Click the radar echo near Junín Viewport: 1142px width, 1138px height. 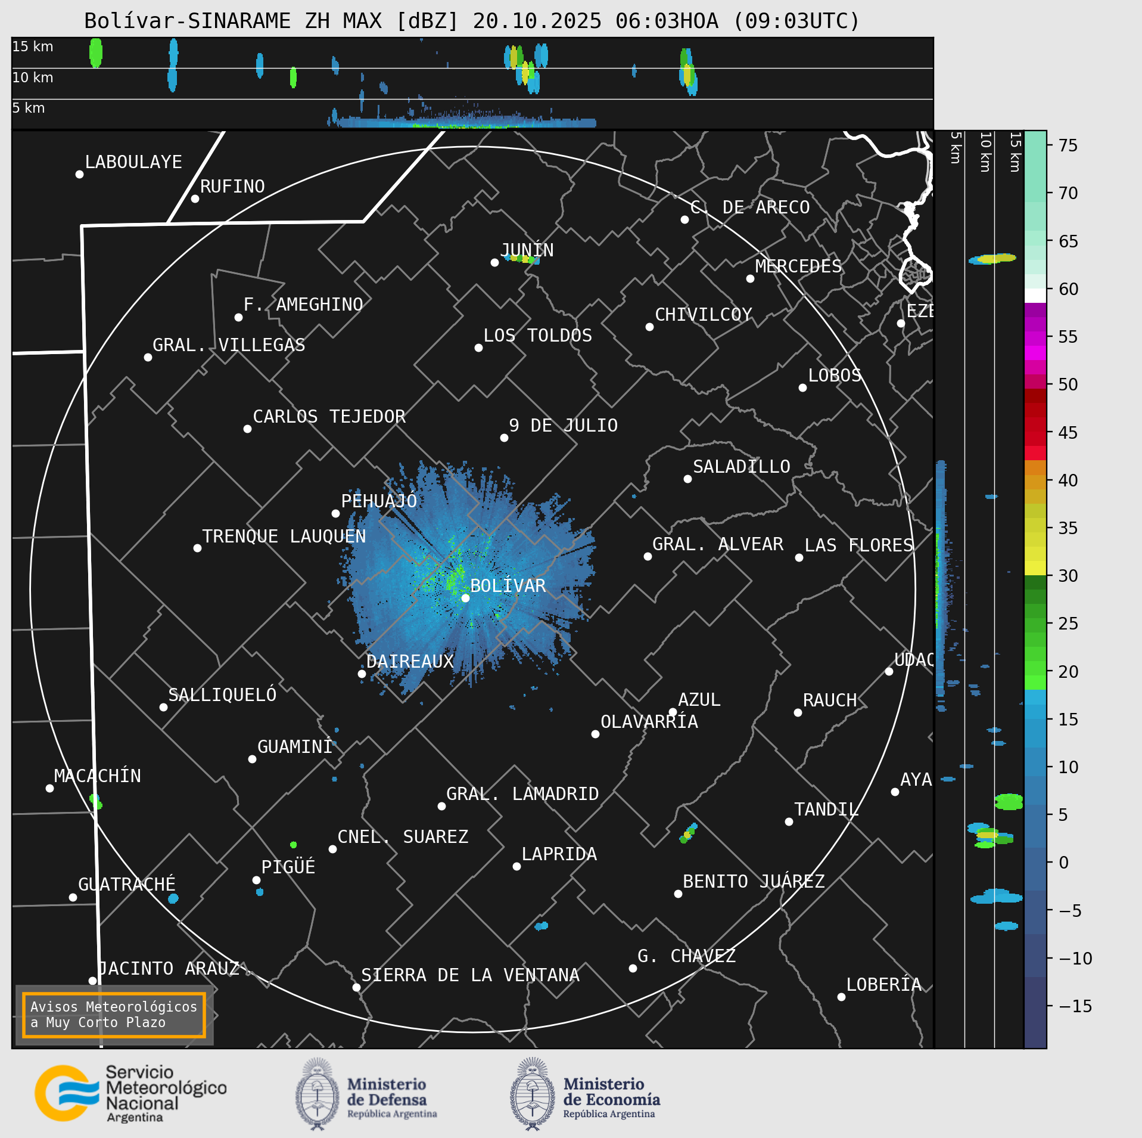click(x=522, y=259)
